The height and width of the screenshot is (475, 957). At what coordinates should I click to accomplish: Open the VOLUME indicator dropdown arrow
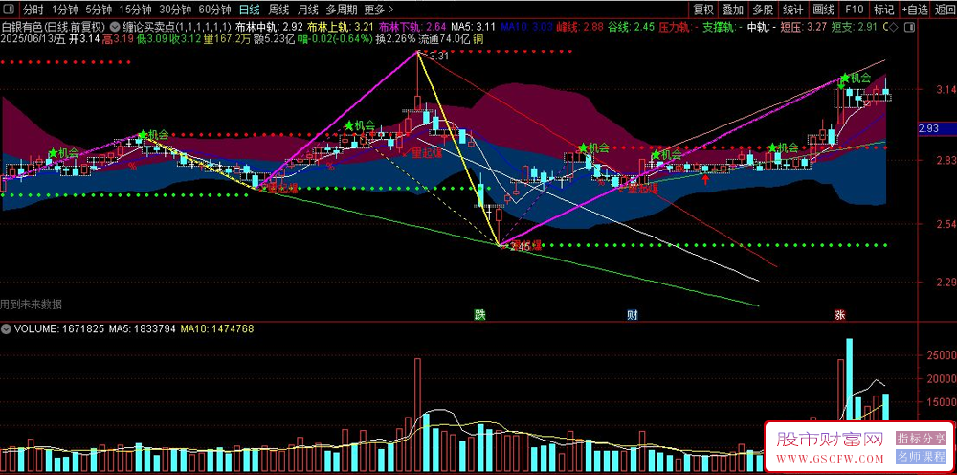(x=6, y=328)
